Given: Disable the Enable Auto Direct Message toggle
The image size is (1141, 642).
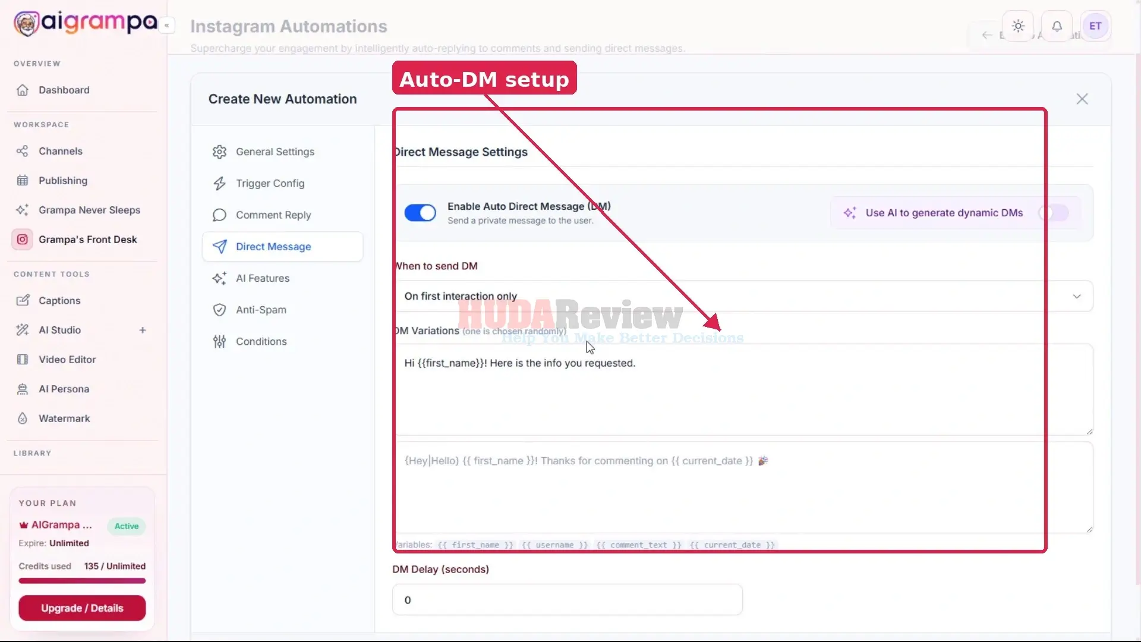Looking at the screenshot, I should tap(420, 213).
